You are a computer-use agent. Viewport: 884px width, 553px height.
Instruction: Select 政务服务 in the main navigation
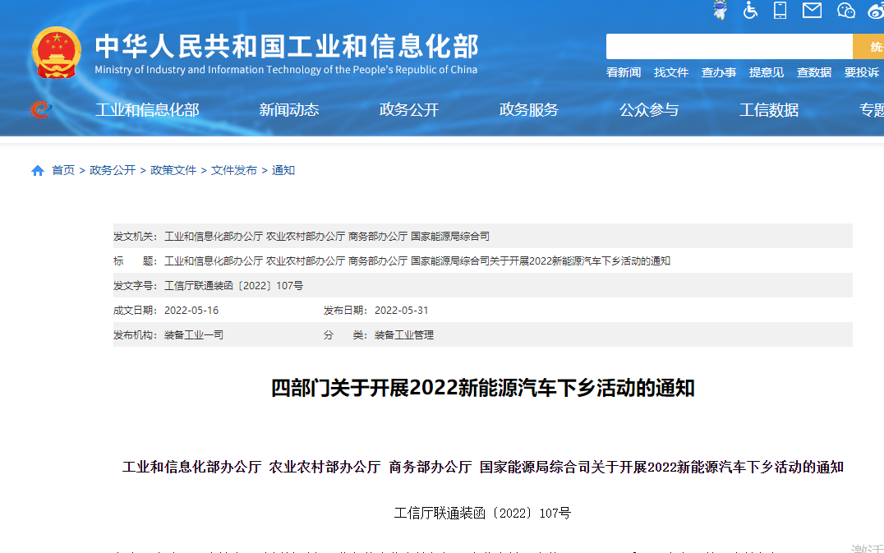coord(529,110)
